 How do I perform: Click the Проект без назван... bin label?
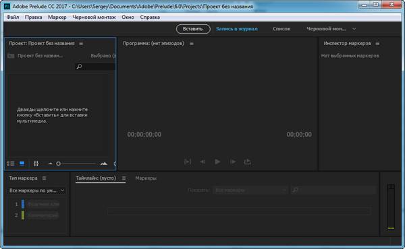[x=40, y=56]
